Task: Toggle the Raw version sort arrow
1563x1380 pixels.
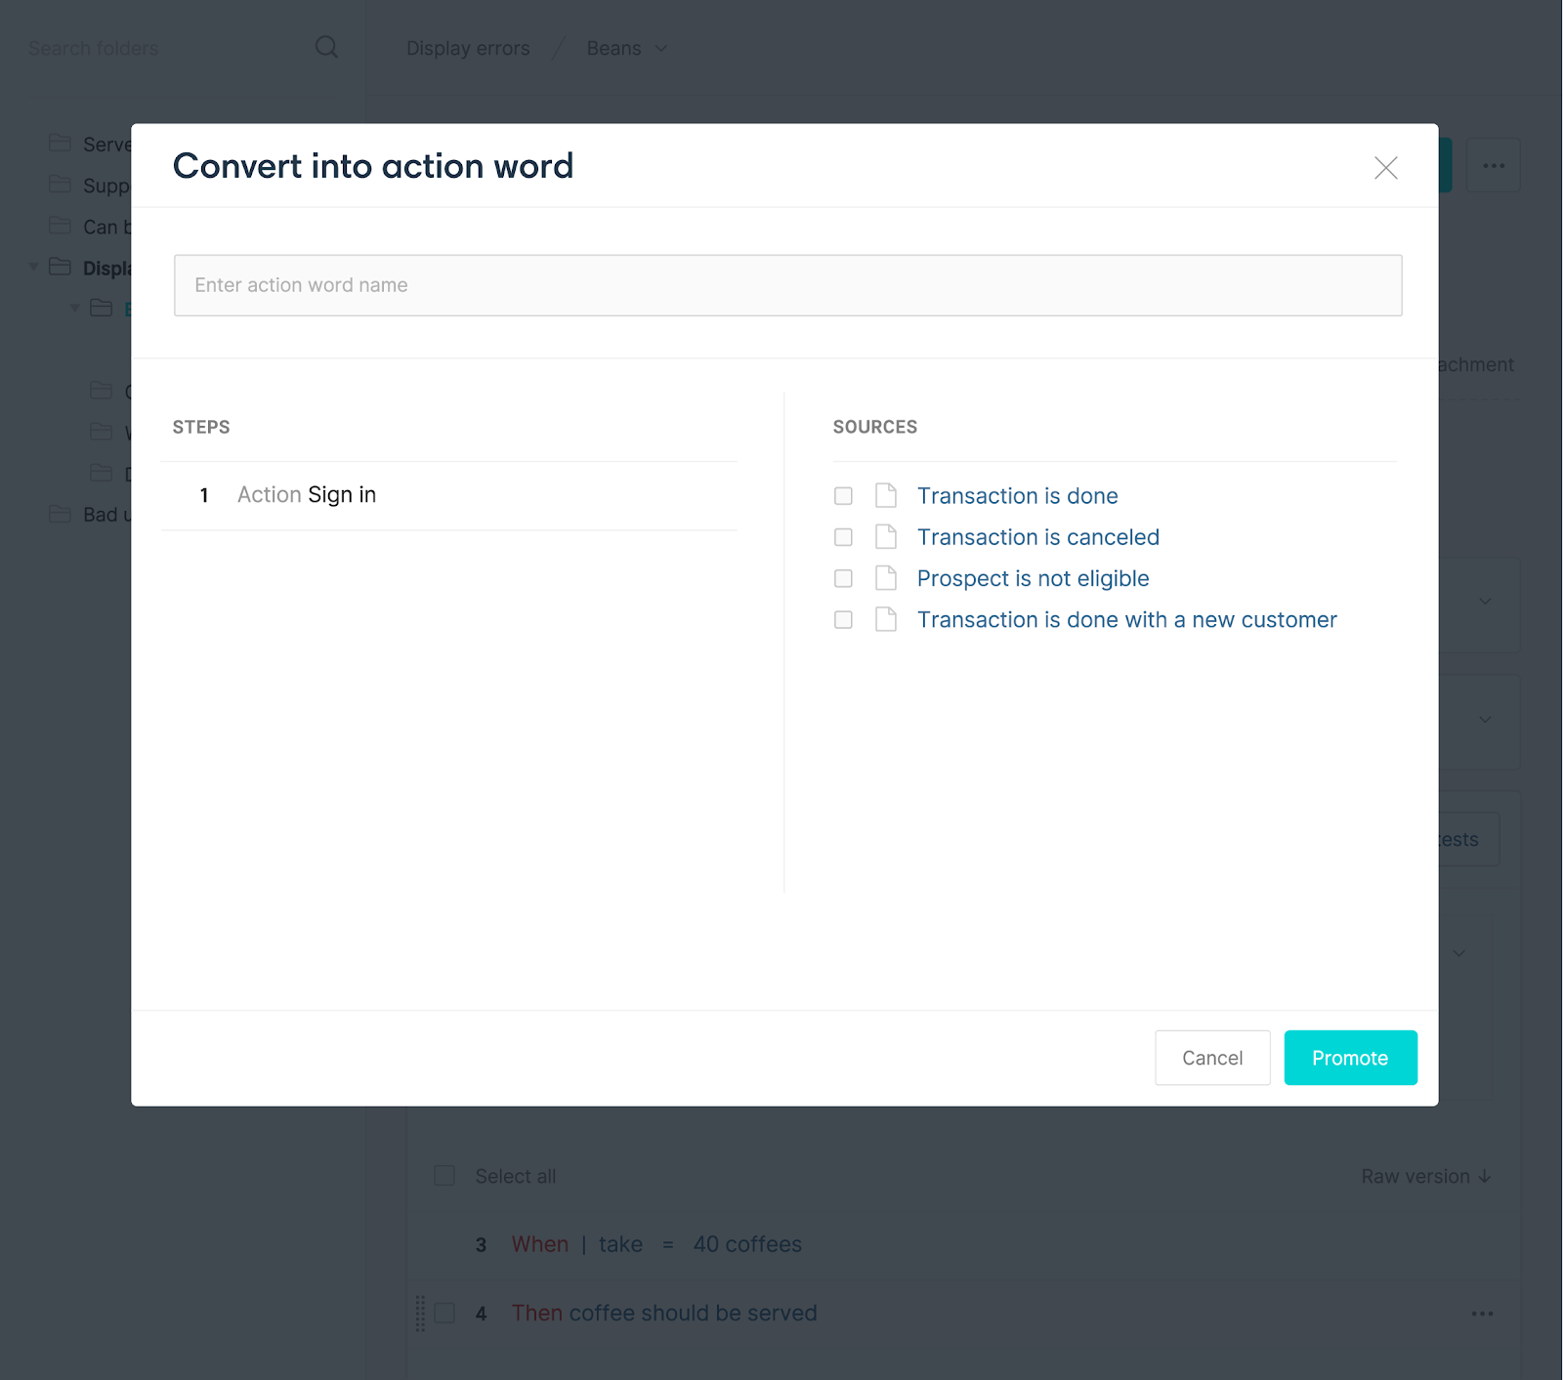Action: click(x=1485, y=1176)
